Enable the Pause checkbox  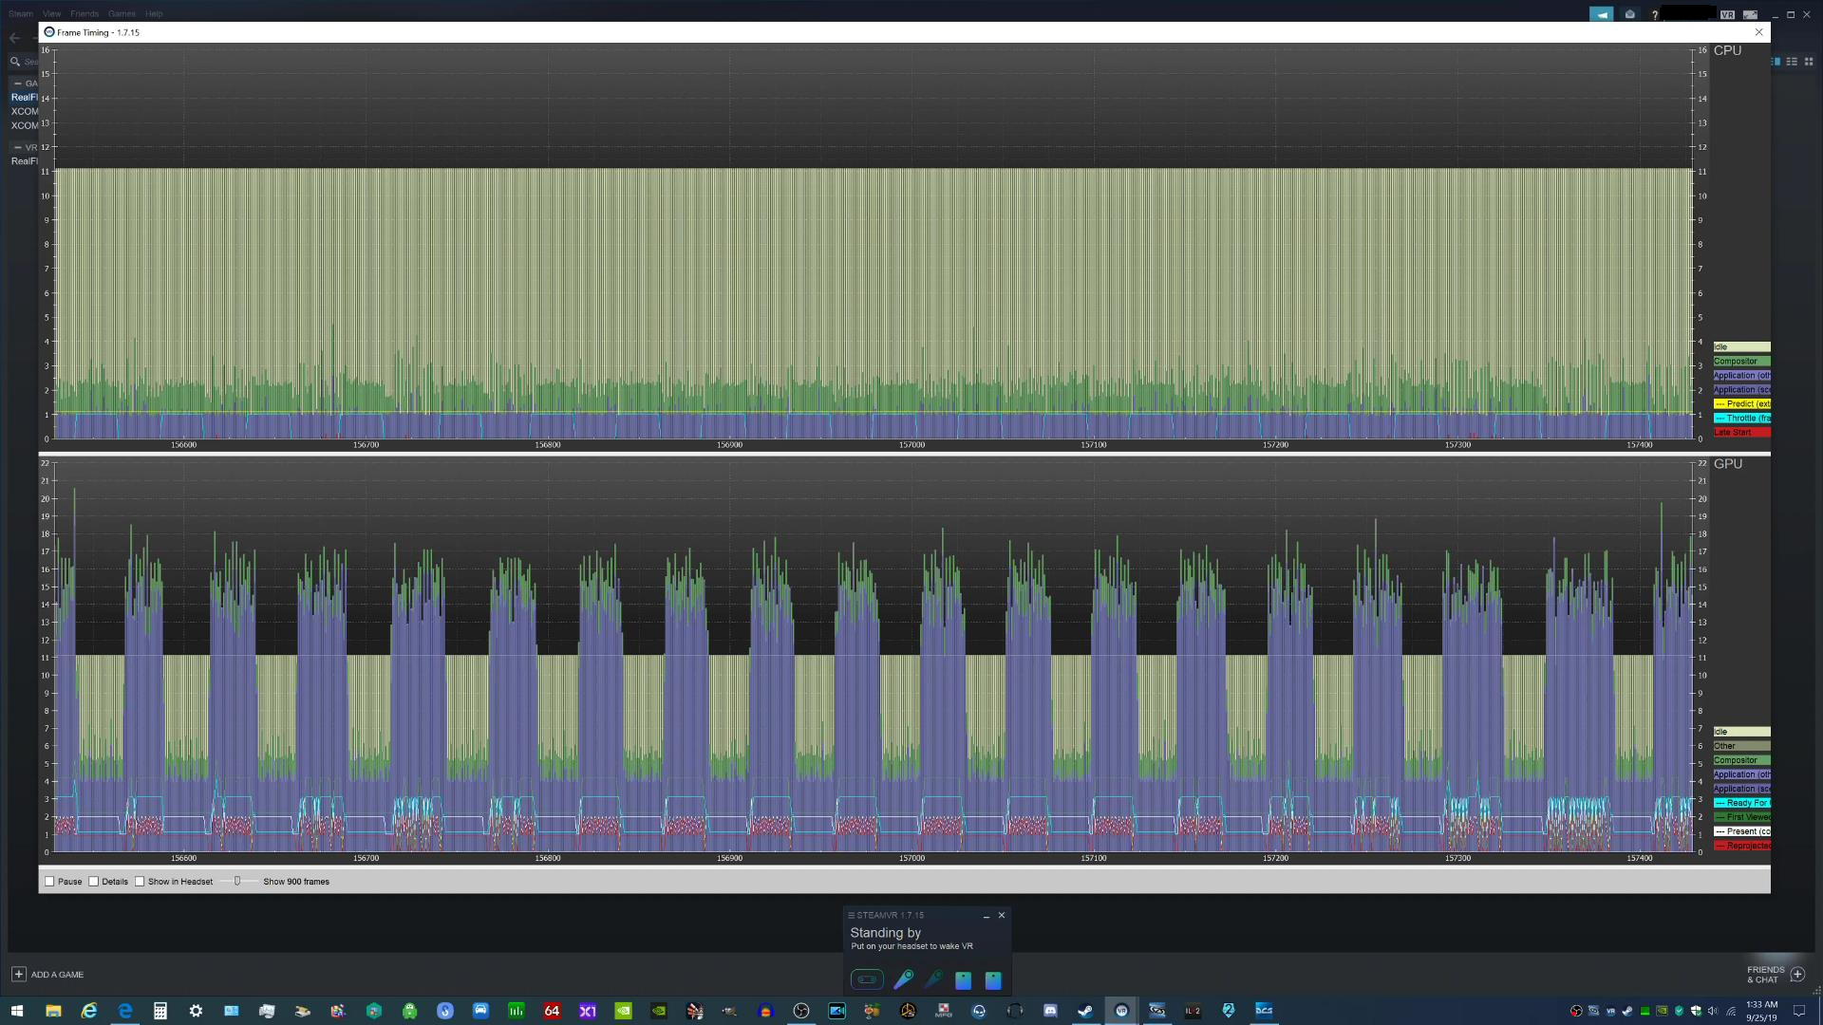(x=50, y=882)
